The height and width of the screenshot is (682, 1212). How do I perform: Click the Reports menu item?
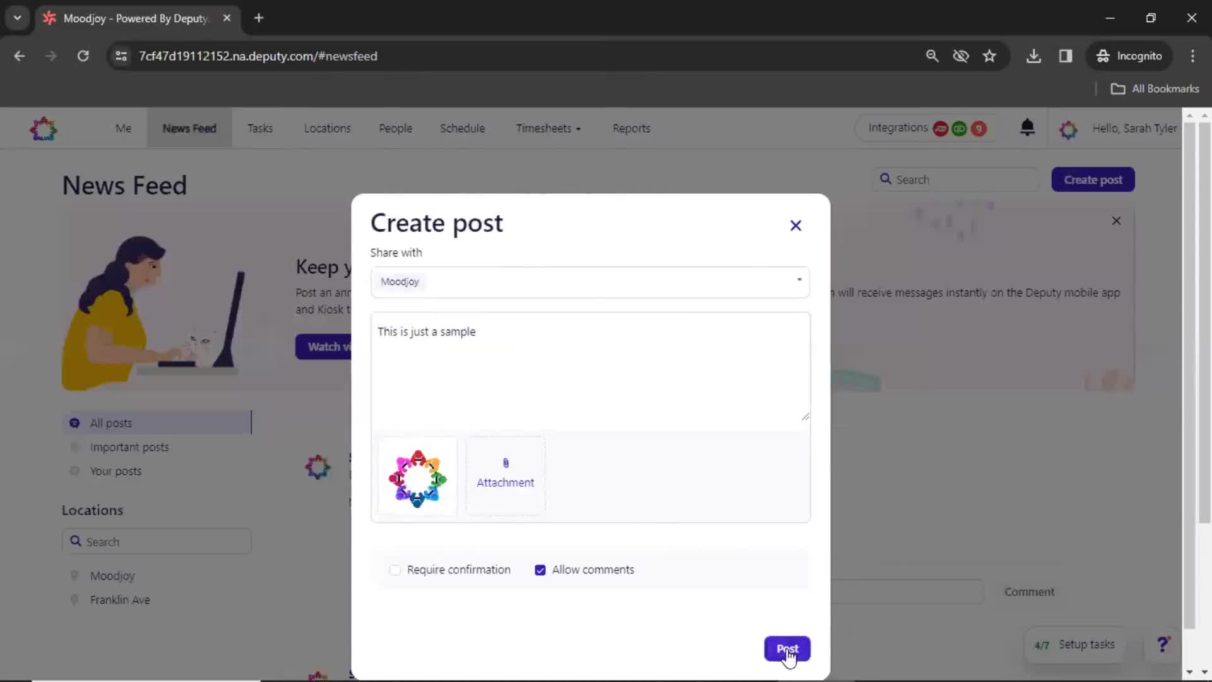coord(631,128)
